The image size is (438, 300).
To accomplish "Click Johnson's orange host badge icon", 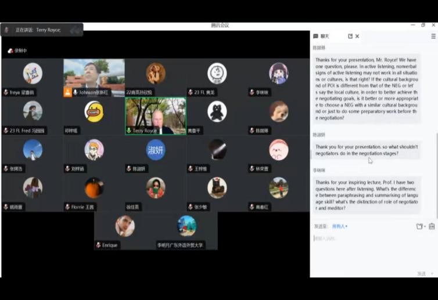I will (68, 92).
